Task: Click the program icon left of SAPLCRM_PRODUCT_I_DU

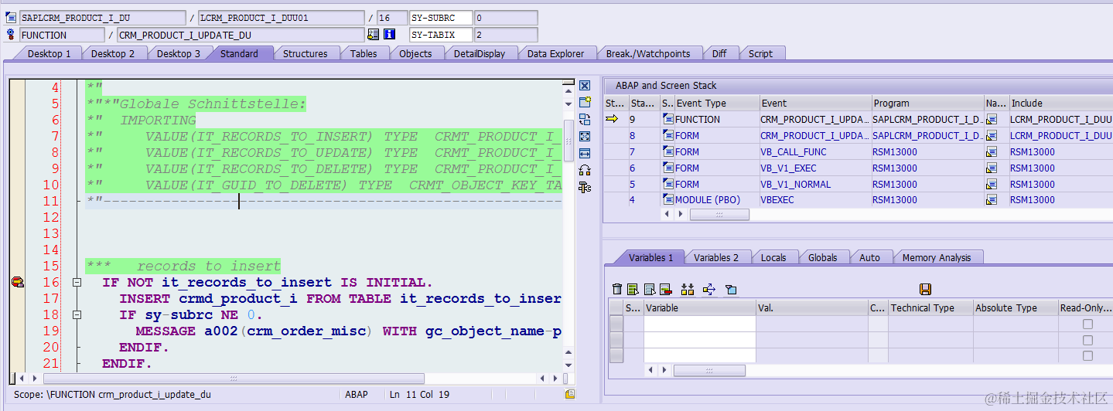Action: pyautogui.click(x=11, y=18)
